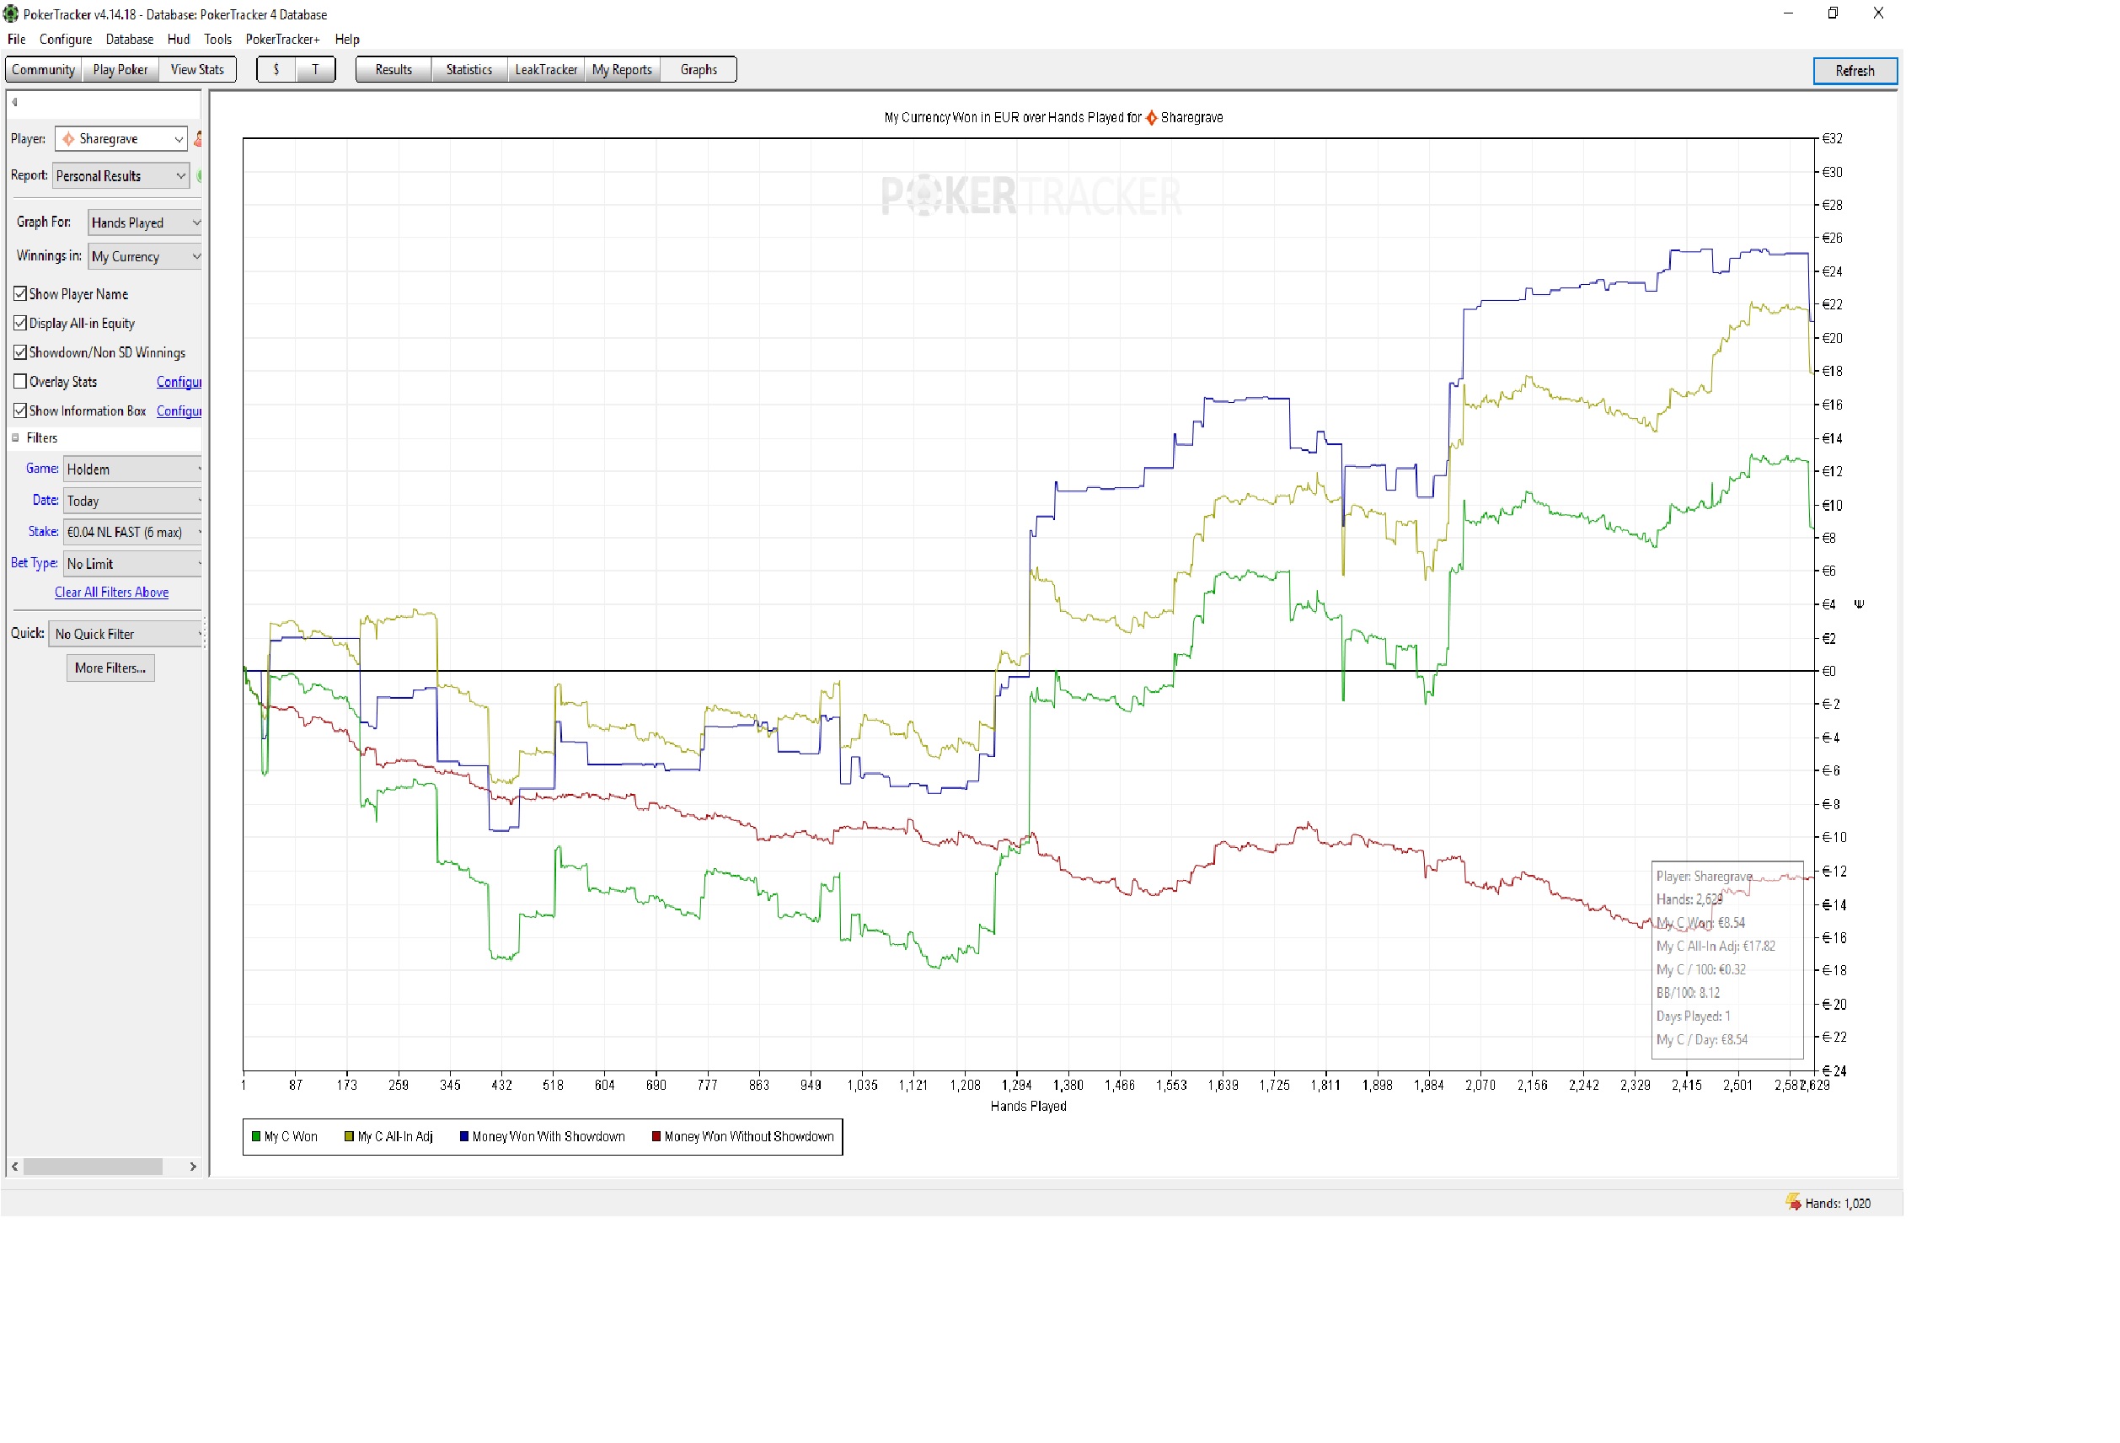Enable Overlay Stats checkbox
Screen dimensions: 2120x1443
tap(20, 382)
